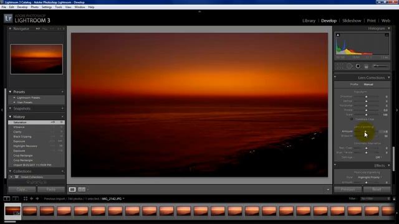Open grid view from filmstrip bar
Viewport: 399px width, 224px height.
pyautogui.click(x=26, y=198)
